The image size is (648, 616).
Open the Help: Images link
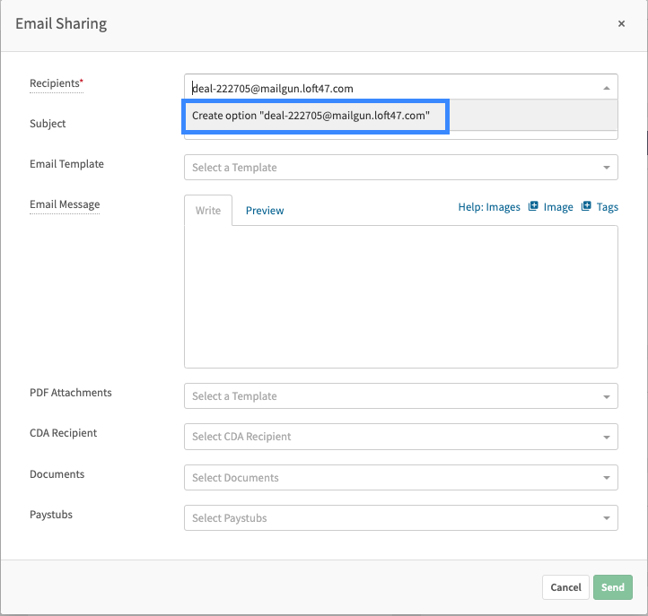[x=489, y=207]
